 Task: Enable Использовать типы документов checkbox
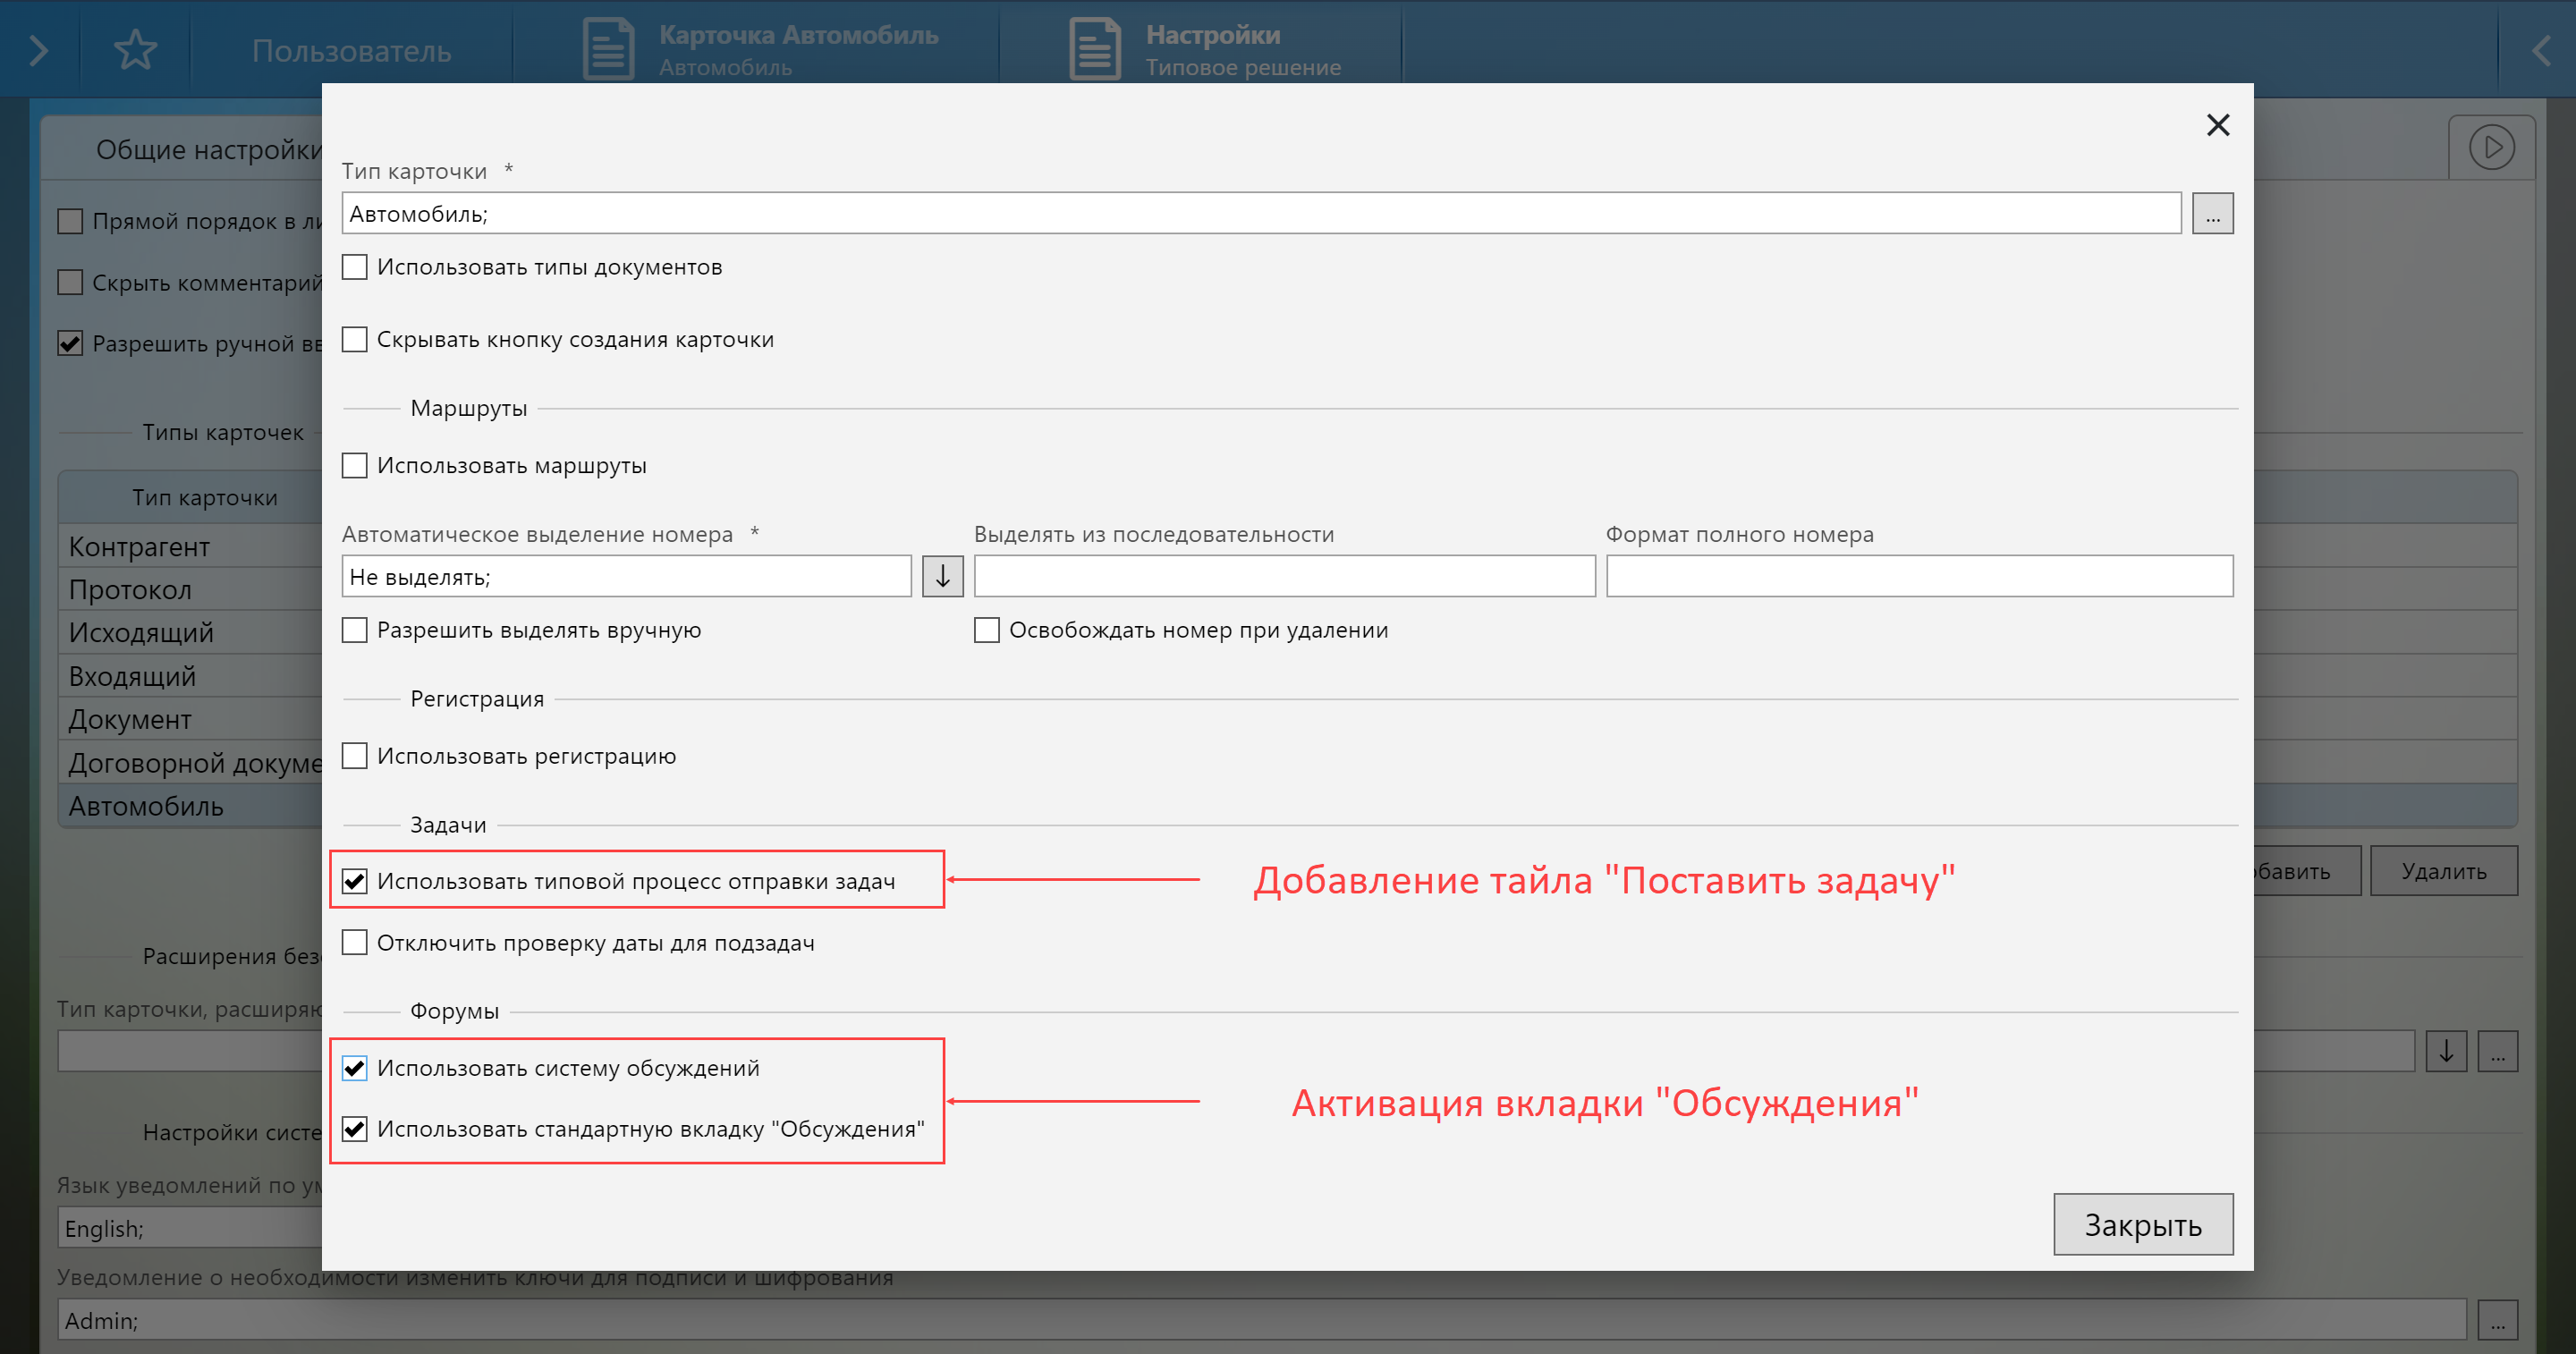(355, 267)
